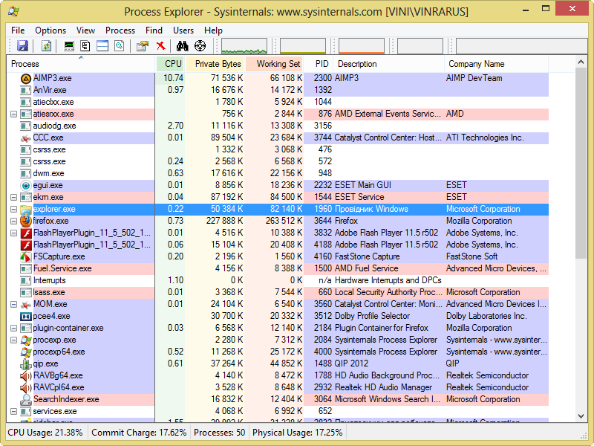This screenshot has width=594, height=446.
Task: Click the RAVCpl64.exe speaker icon
Action: (26, 387)
